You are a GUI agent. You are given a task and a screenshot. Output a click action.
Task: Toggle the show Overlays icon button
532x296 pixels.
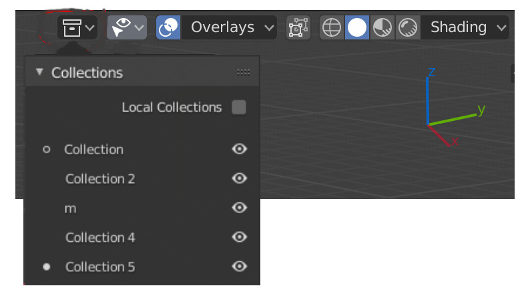[168, 27]
